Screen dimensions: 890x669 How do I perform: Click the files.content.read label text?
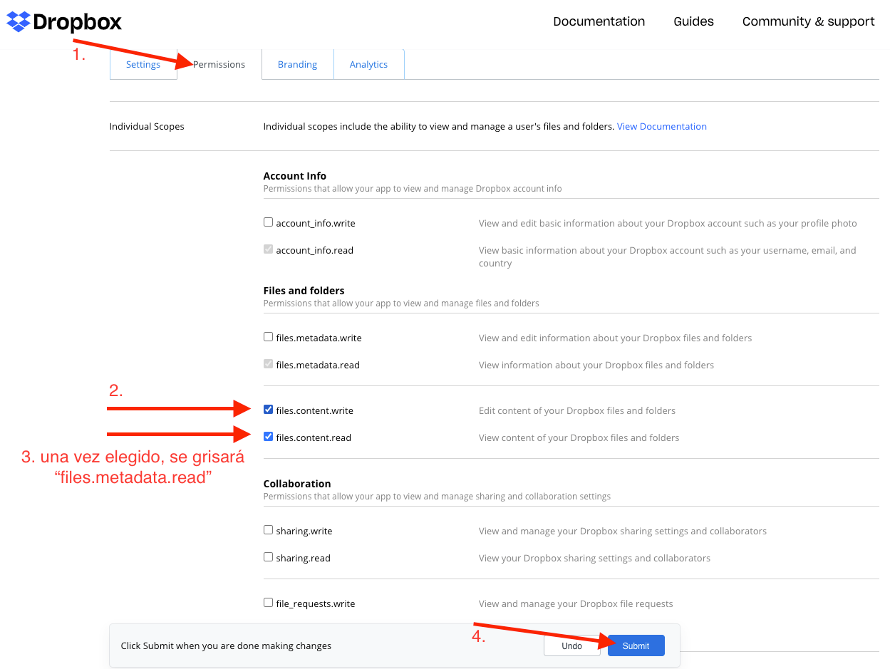point(314,437)
